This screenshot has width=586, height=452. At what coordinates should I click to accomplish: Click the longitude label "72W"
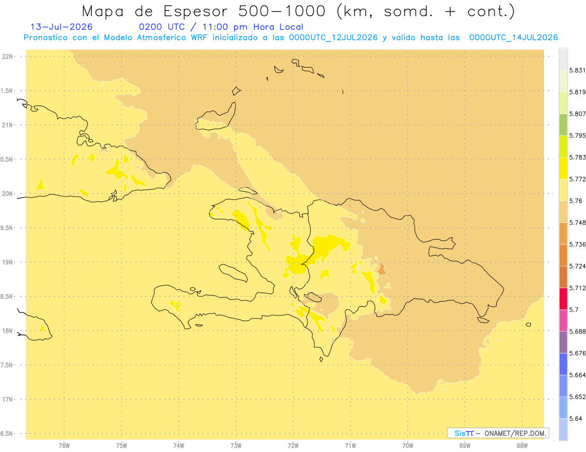tap(293, 446)
